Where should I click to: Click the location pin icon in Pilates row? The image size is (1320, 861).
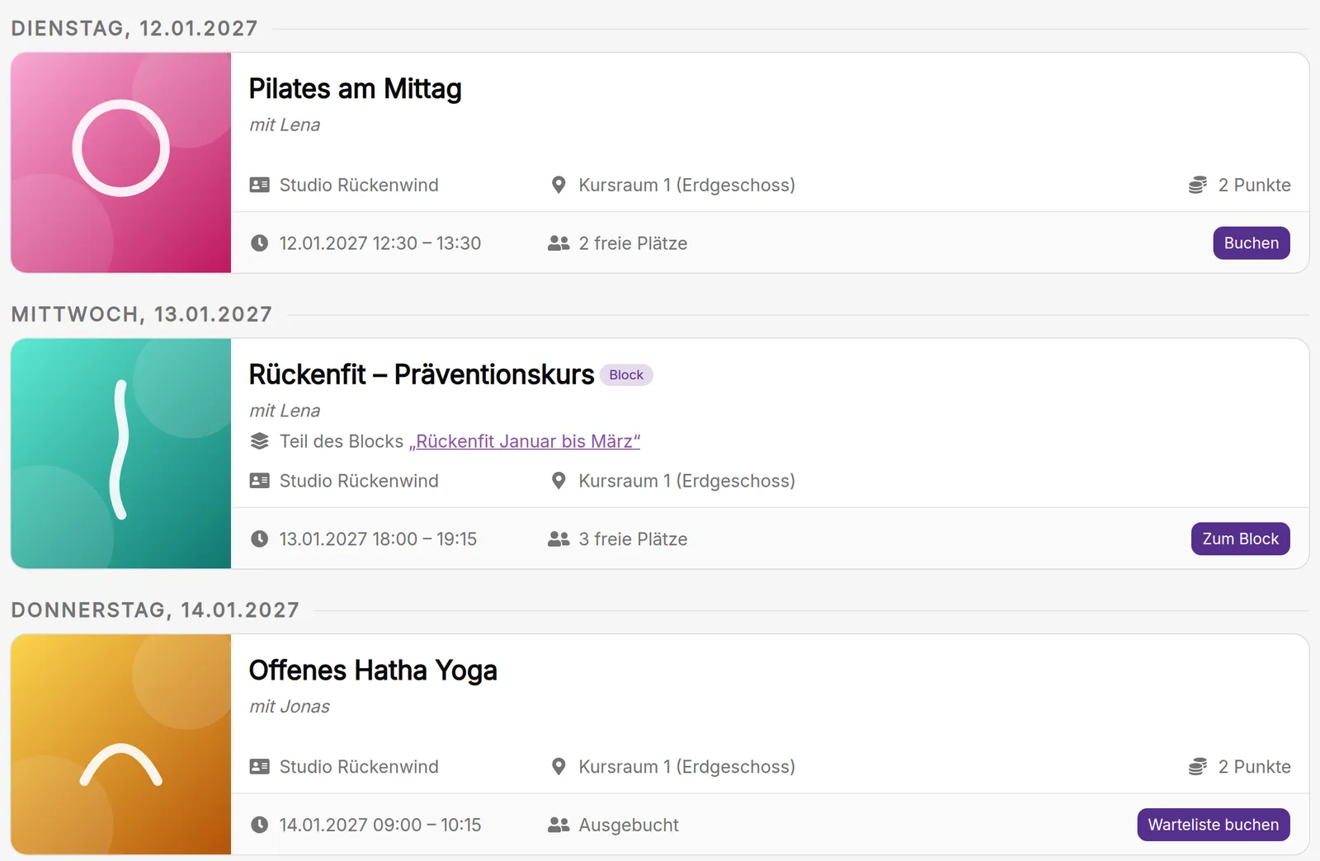(559, 185)
